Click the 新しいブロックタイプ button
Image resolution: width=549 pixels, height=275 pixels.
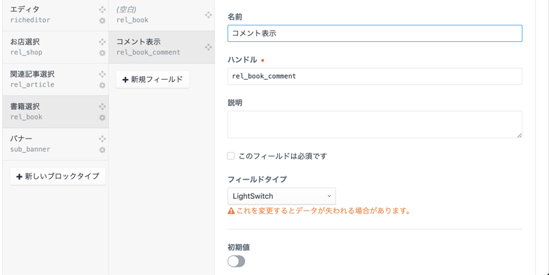[x=58, y=176]
